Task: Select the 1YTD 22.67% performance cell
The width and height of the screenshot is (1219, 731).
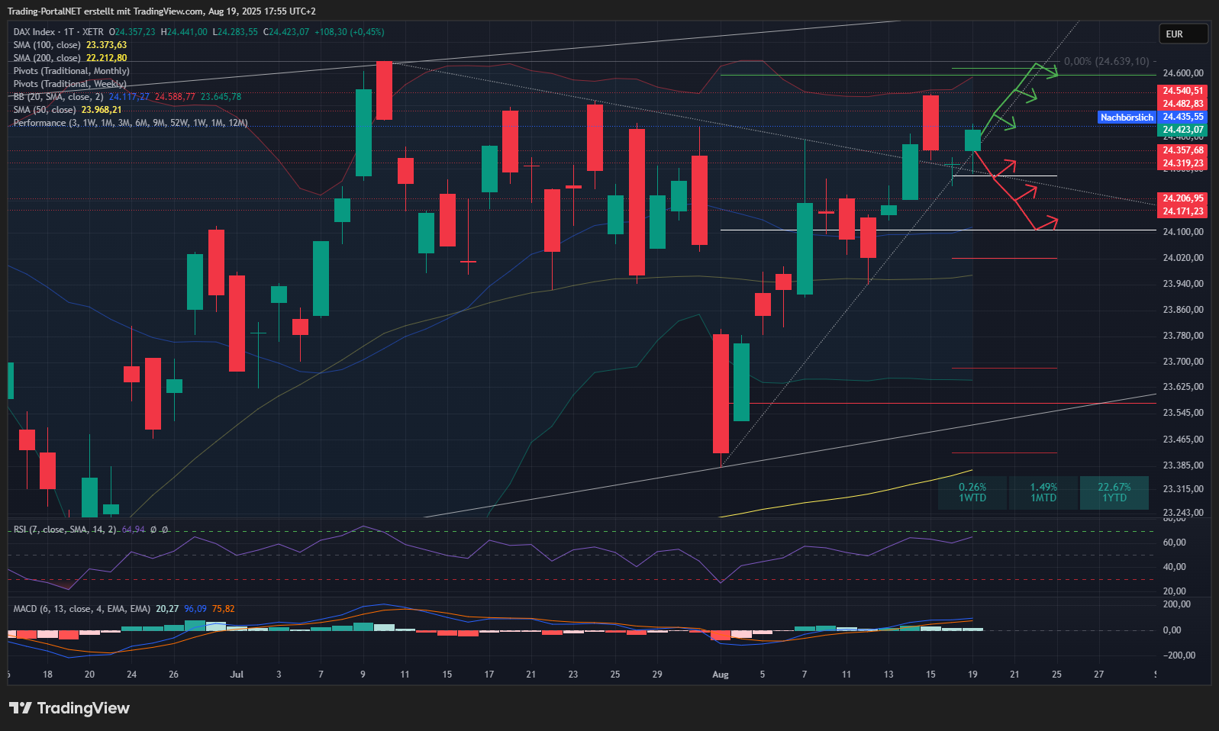Action: [1114, 492]
